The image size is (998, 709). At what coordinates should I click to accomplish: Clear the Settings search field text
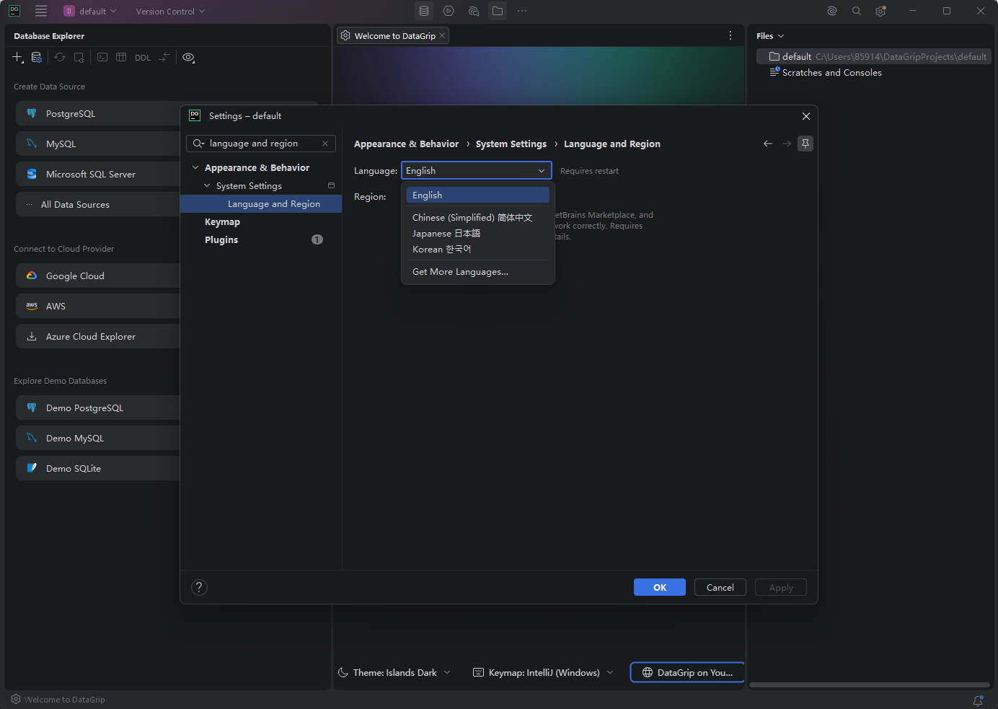click(x=325, y=144)
